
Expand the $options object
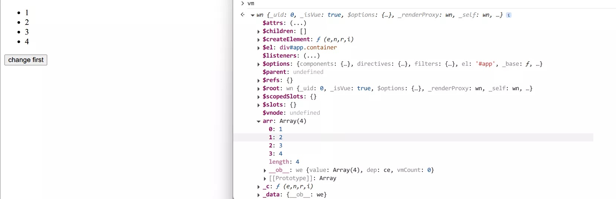pos(259,64)
